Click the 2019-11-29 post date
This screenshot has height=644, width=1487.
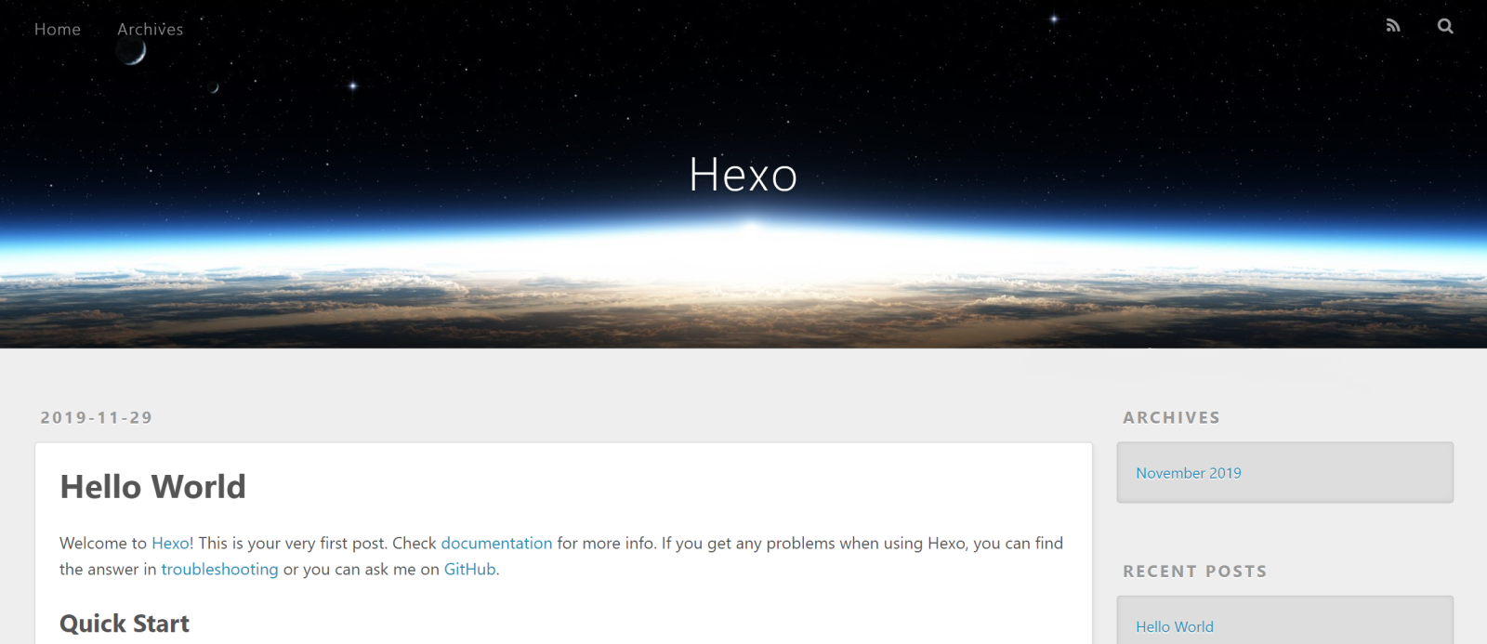click(97, 417)
